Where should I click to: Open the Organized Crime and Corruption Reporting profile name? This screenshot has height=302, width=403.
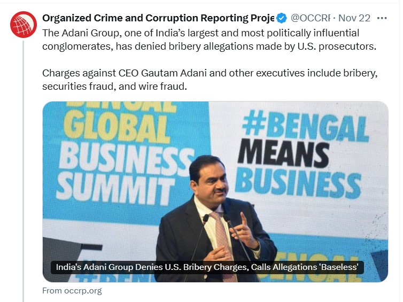tap(158, 18)
